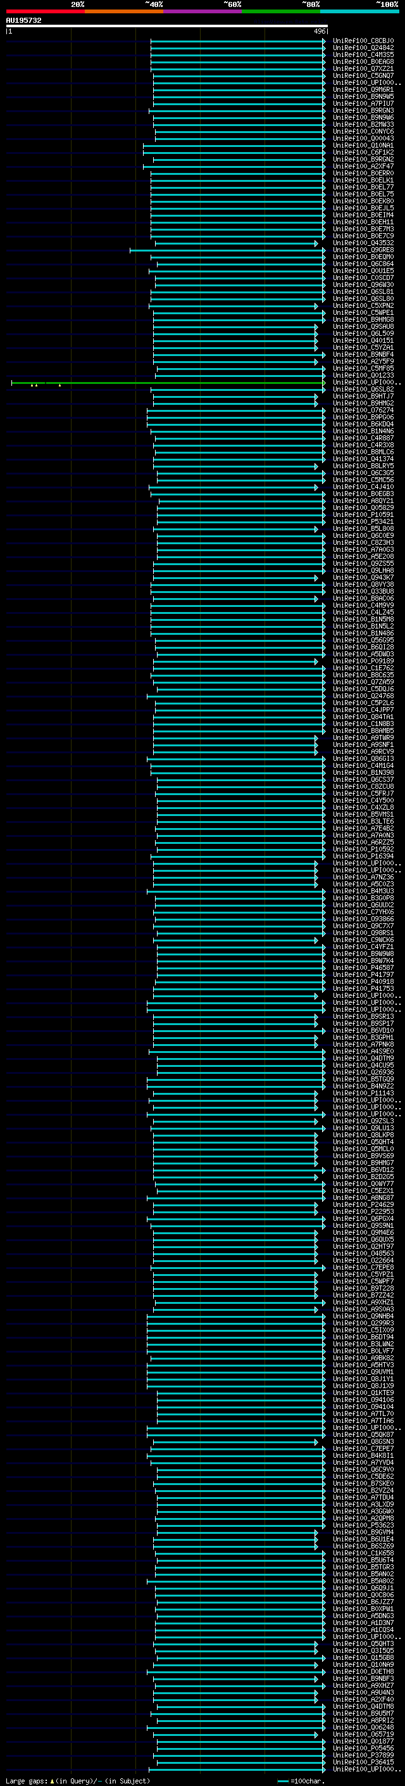Select hit UniRef100_B0ELK1
The height and width of the screenshot is (1786, 405).
click(x=363, y=181)
